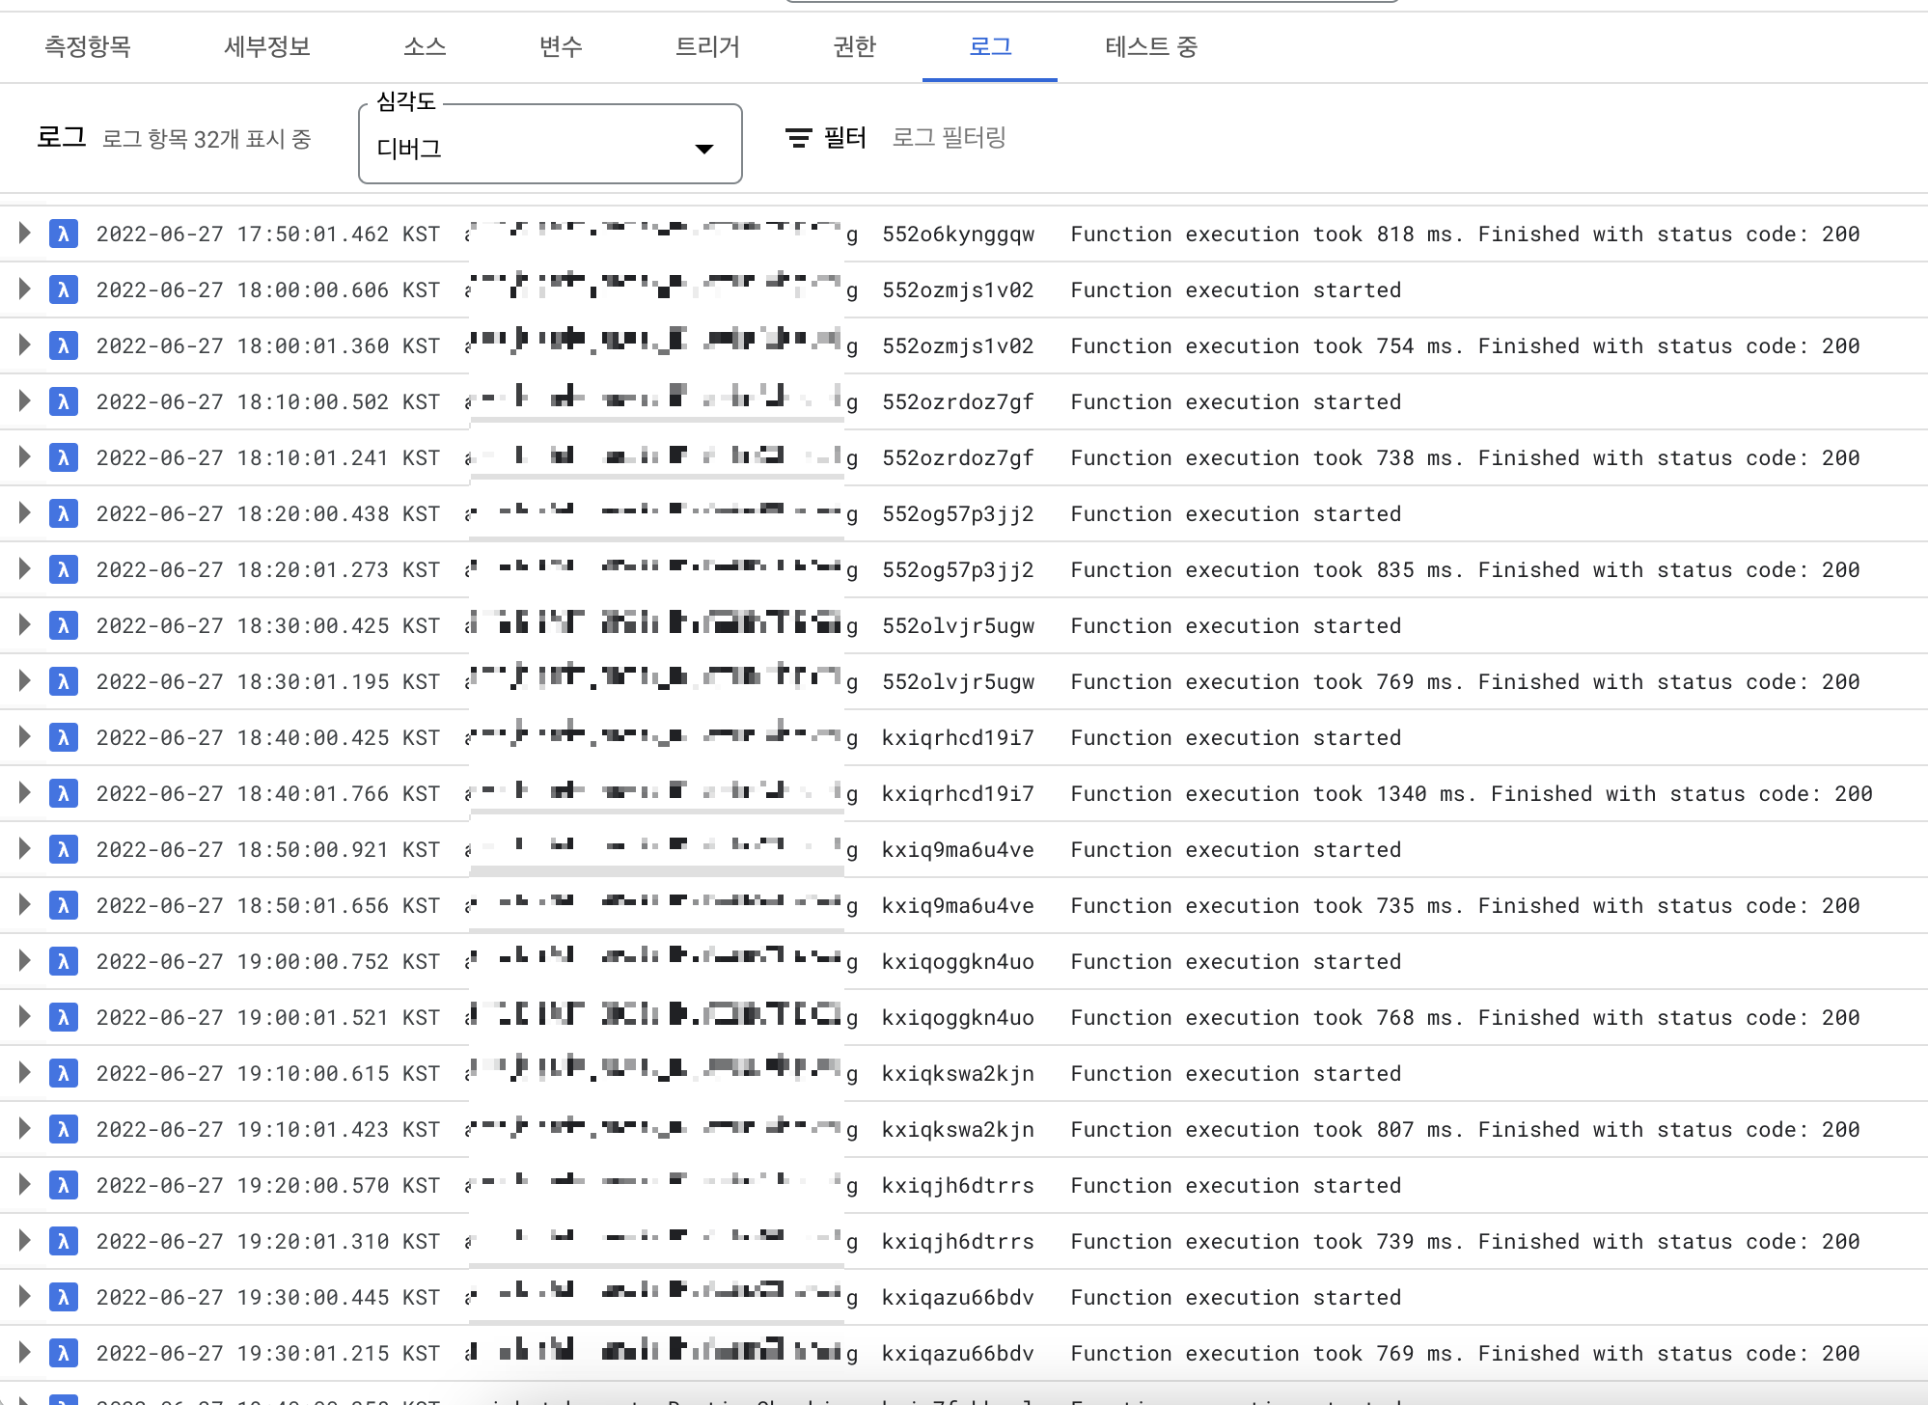Click lambda icon for 19:00:00.752 entry
Screen dimensions: 1928x1405
coord(64,961)
